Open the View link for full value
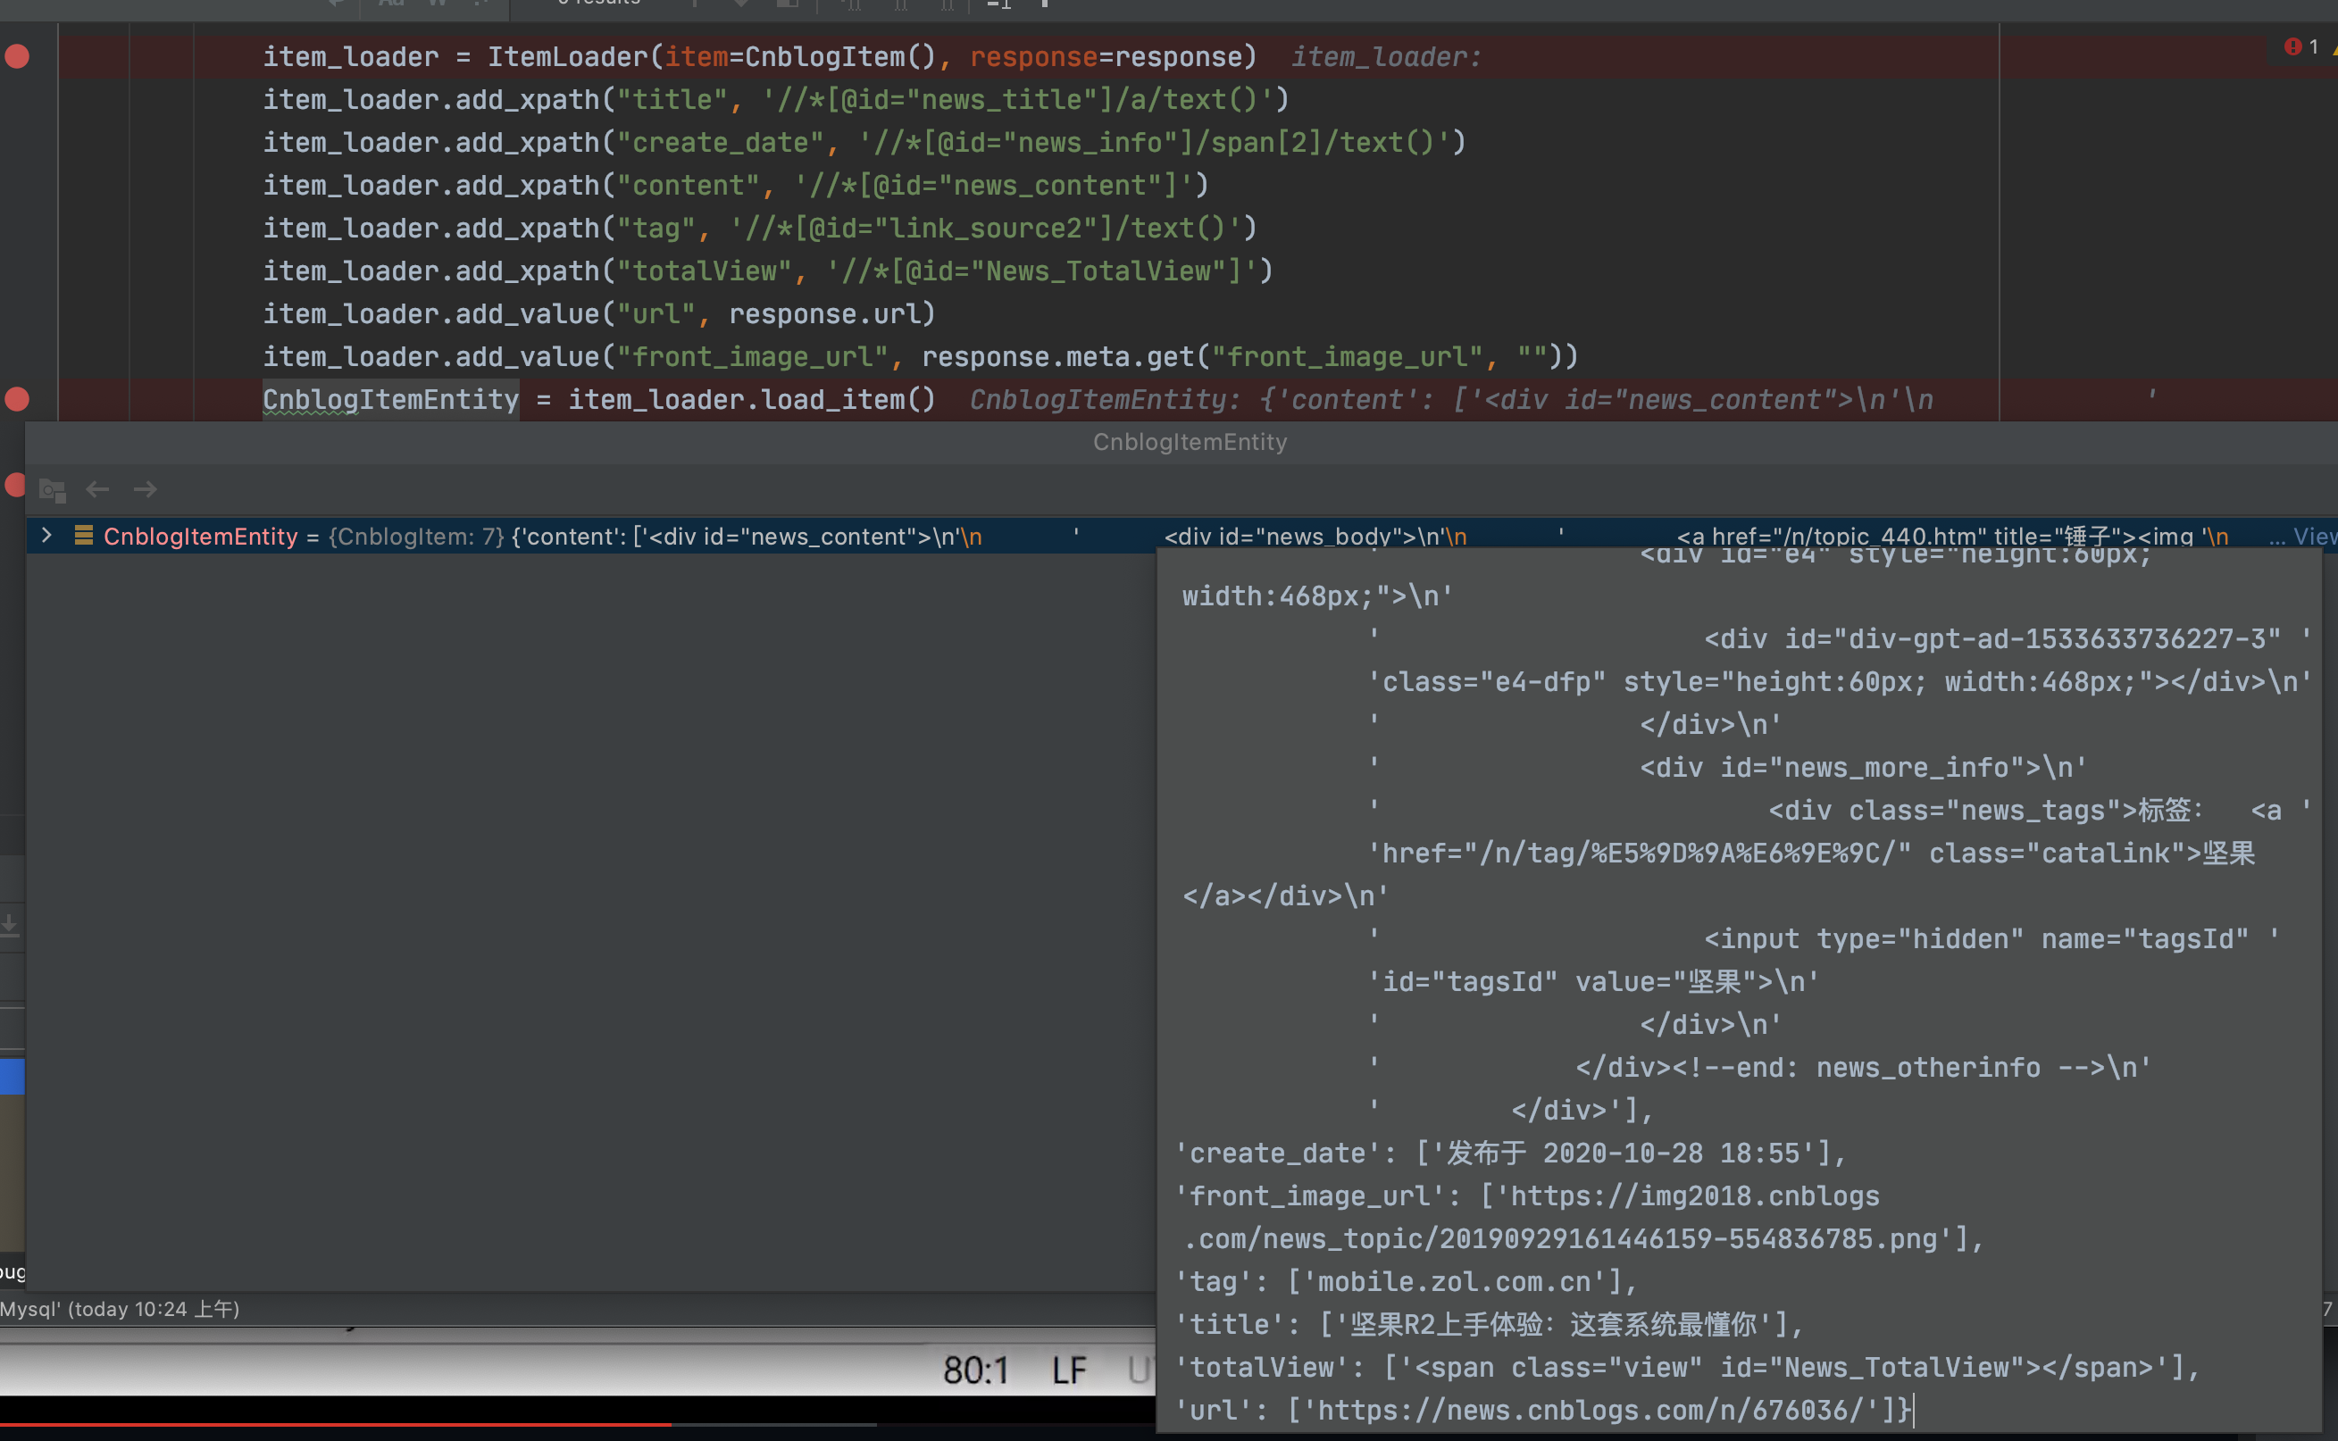The image size is (2338, 1441). [2314, 537]
